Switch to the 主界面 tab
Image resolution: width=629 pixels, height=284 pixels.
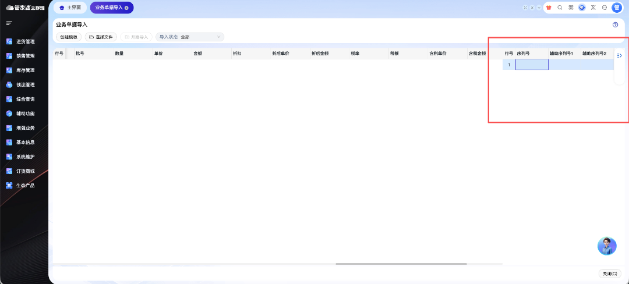(70, 8)
